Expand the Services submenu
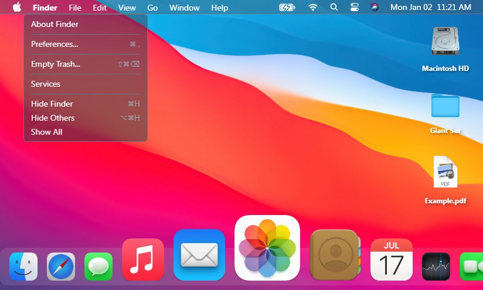 46,84
